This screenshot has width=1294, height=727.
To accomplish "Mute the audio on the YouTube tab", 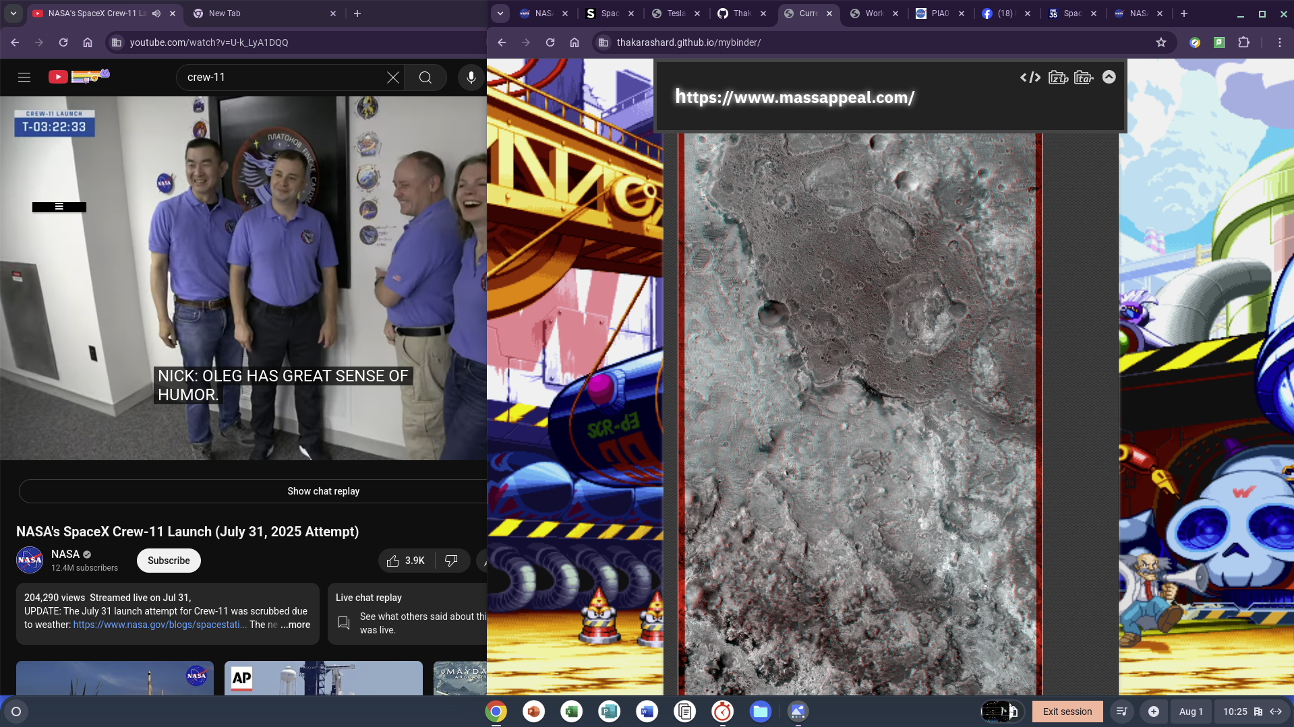I will point(156,13).
